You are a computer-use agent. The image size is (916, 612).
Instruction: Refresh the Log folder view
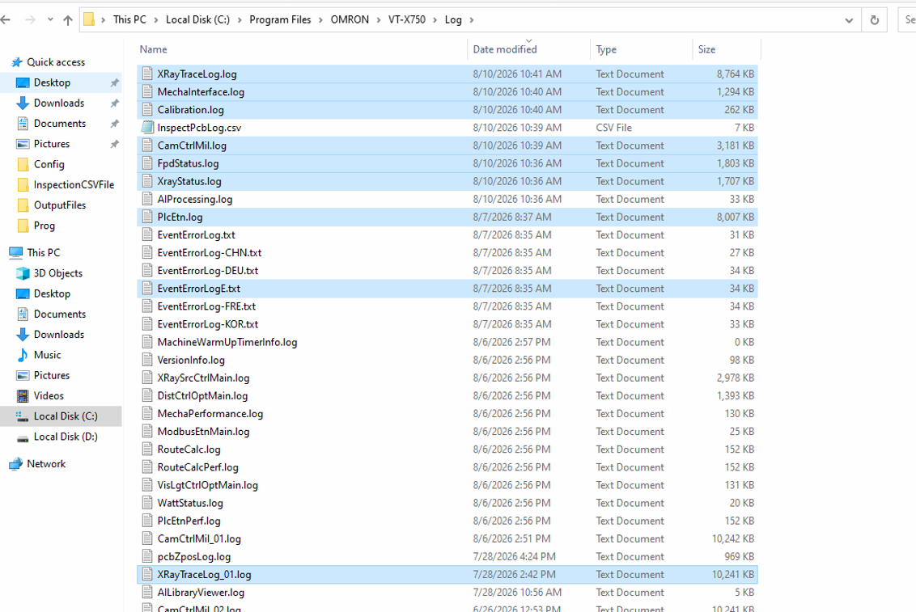tap(875, 20)
